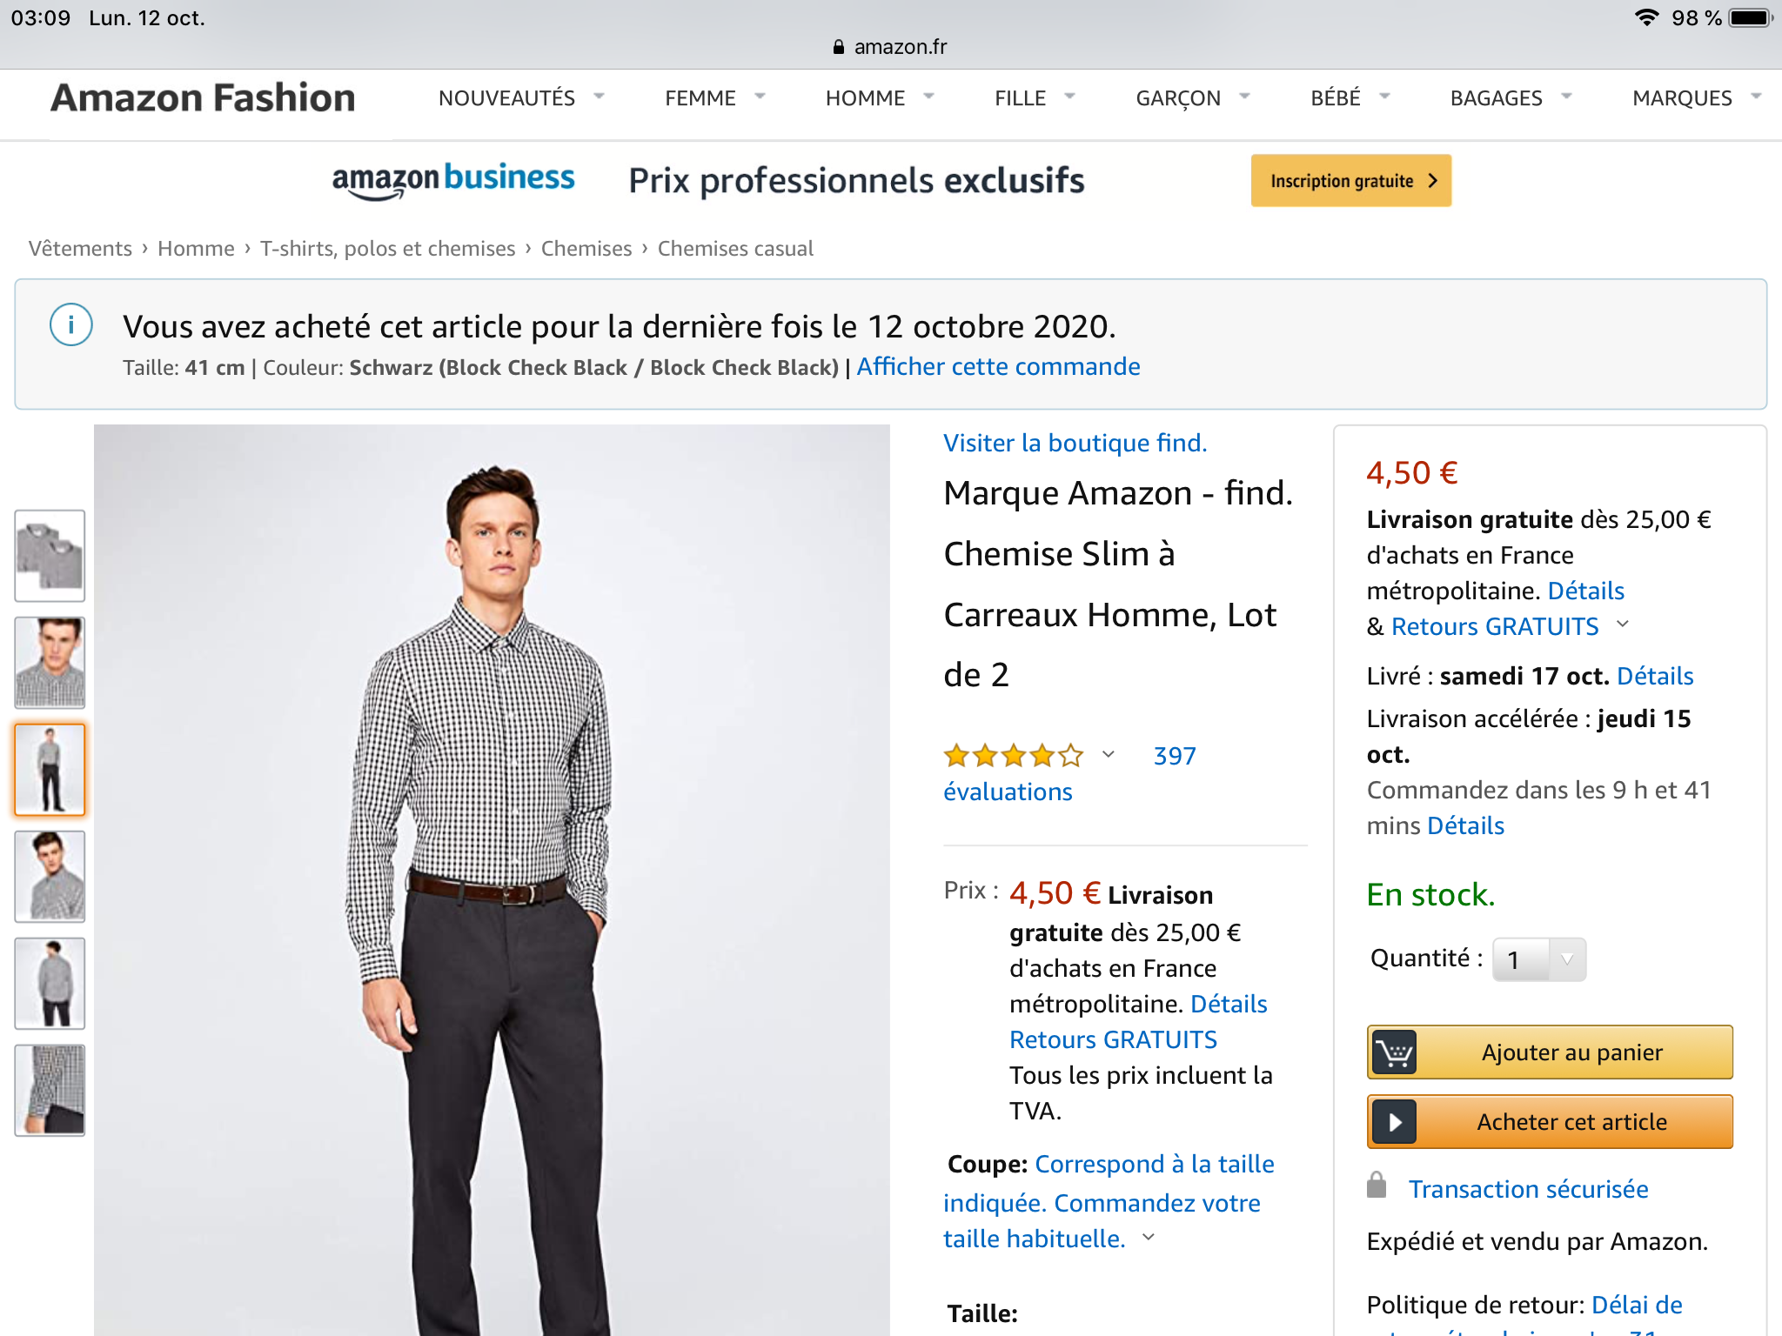Click the cart icon on Ajouter au panier

pos(1394,1053)
